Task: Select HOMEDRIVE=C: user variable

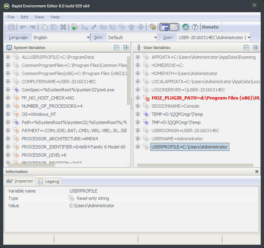Action: click(167, 65)
